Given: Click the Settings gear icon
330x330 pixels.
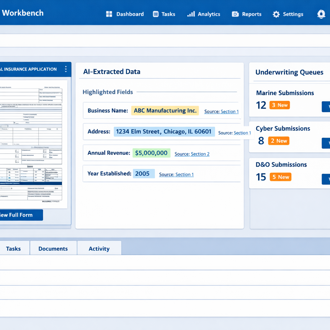Looking at the screenshot, I should click(276, 14).
